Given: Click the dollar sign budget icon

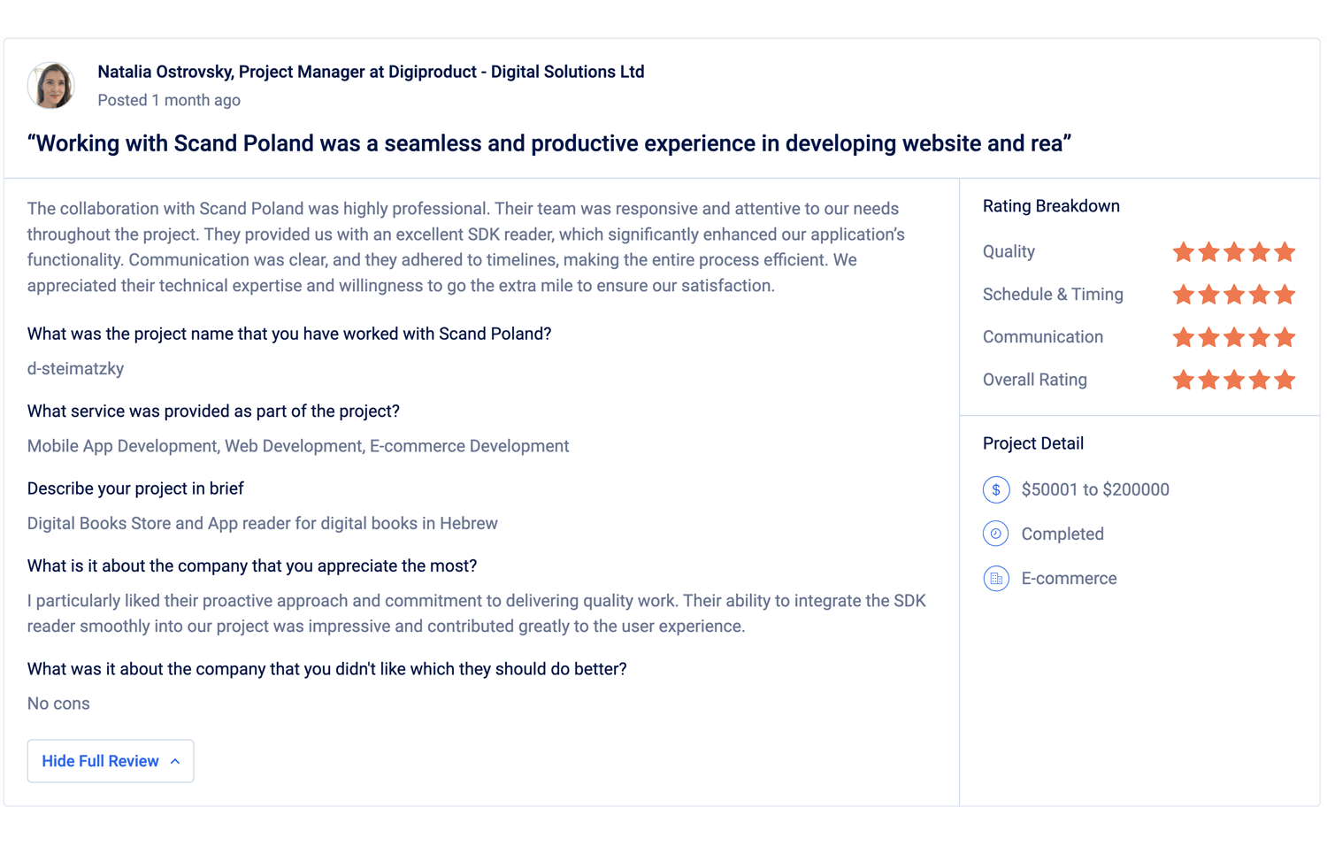Looking at the screenshot, I should point(996,489).
